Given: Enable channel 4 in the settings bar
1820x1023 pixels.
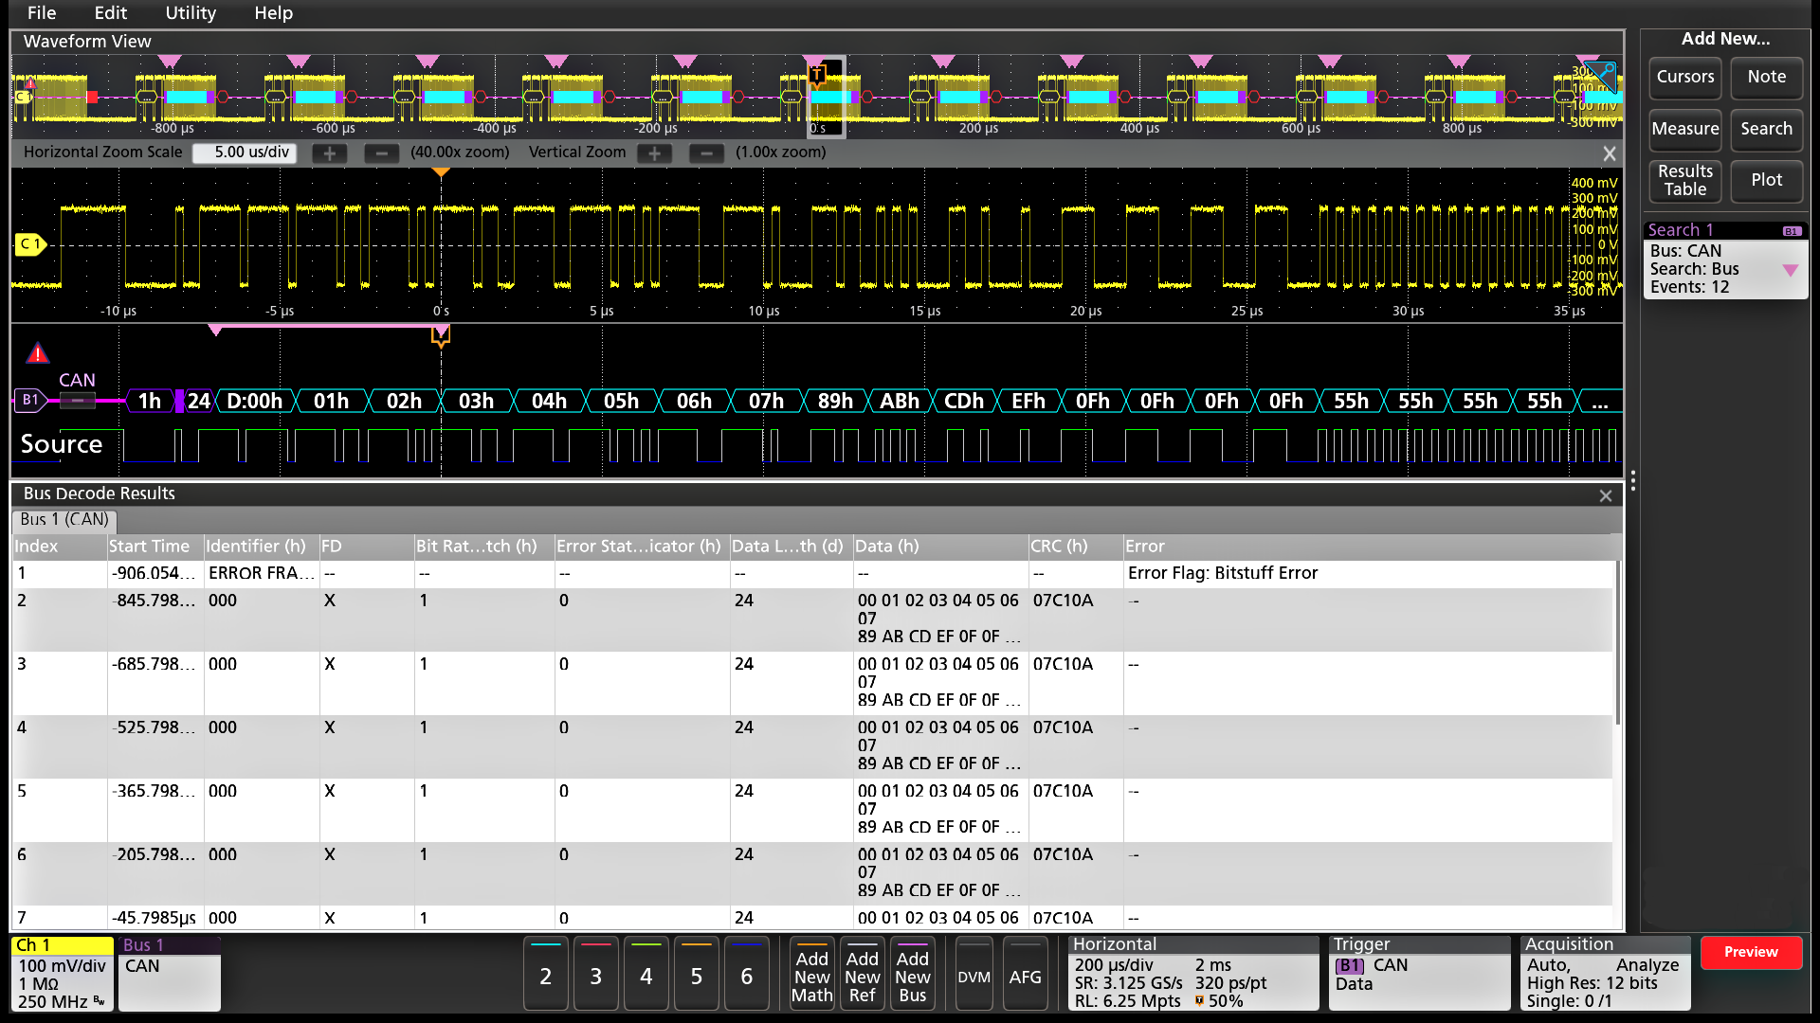Looking at the screenshot, I should [646, 976].
